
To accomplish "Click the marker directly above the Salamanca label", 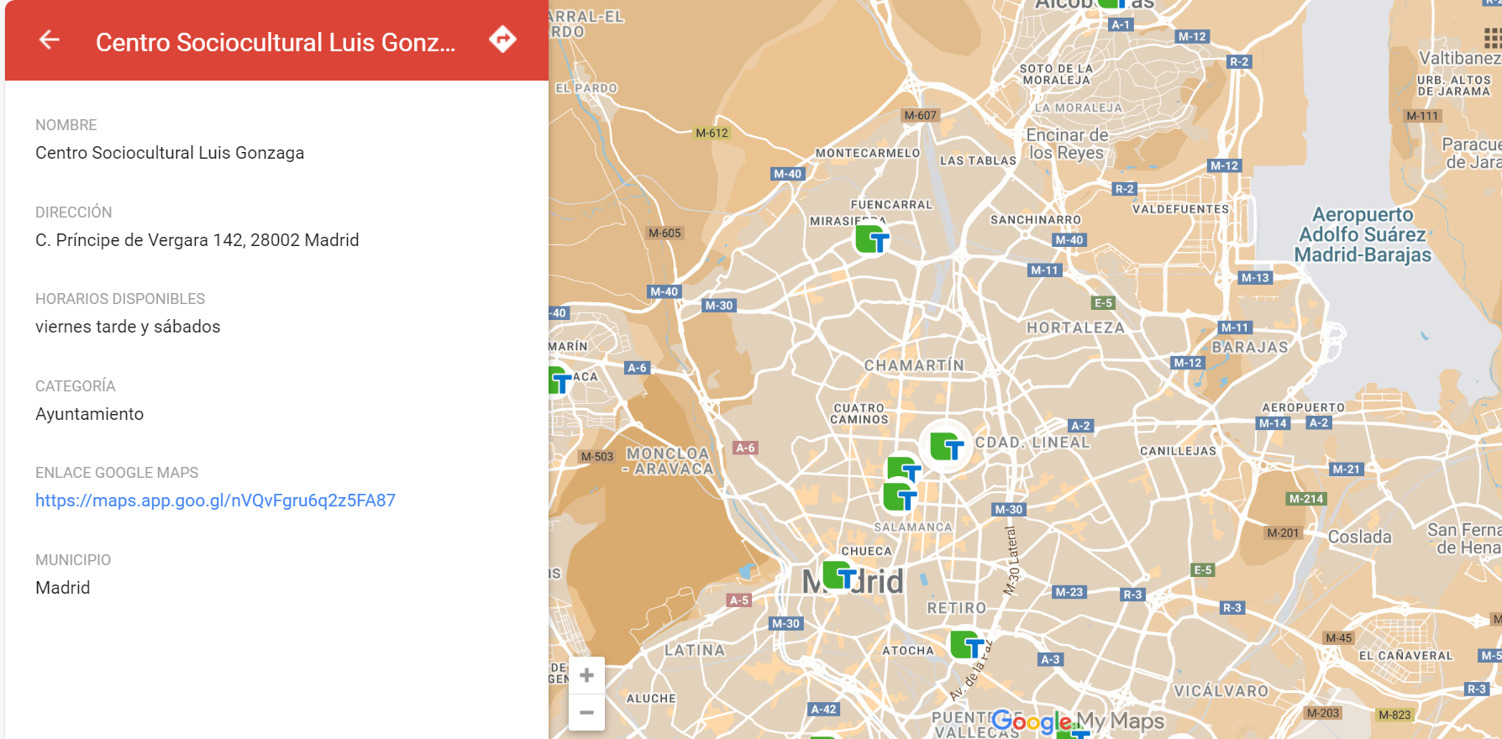I will pos(900,497).
